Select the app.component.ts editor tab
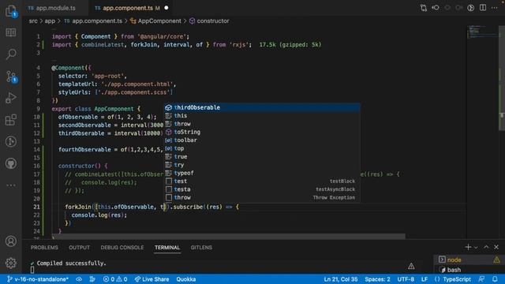Screen dimensions: 505x284 128,8
